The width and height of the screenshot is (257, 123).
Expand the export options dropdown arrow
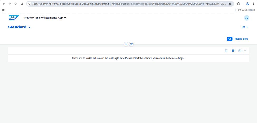(x=245, y=51)
